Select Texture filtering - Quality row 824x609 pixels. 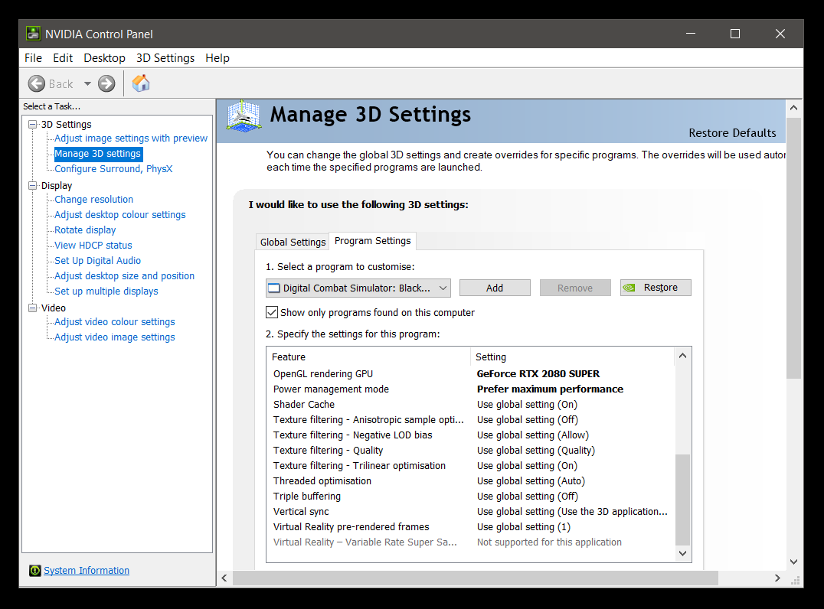pyautogui.click(x=471, y=450)
